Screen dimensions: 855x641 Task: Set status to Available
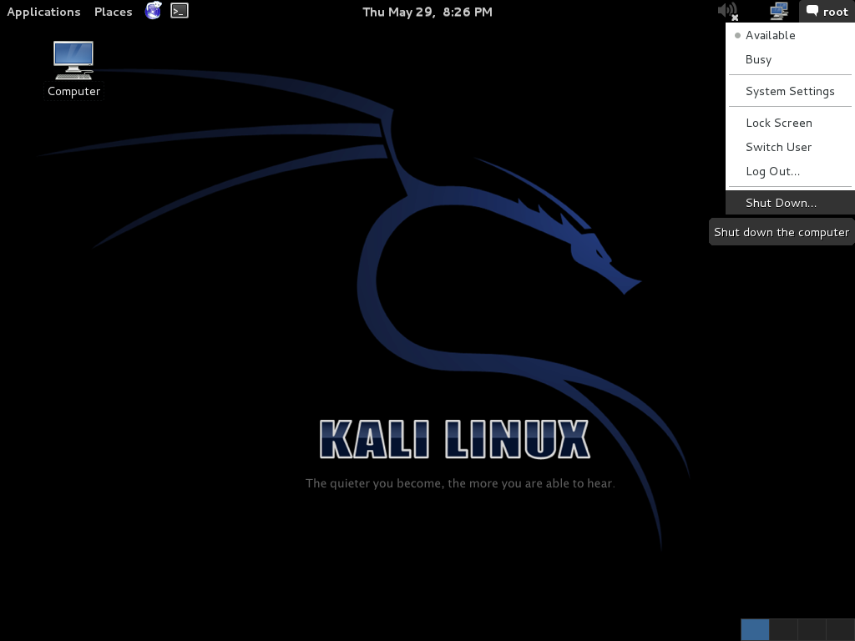(x=770, y=35)
